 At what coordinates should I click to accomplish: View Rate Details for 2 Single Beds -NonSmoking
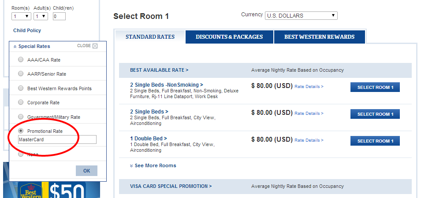click(309, 87)
